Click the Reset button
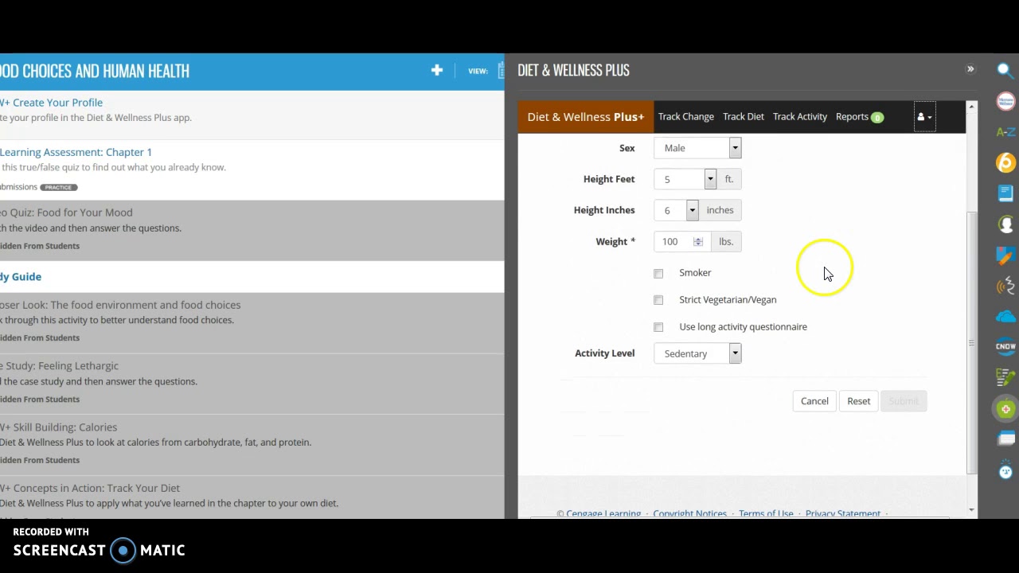 pyautogui.click(x=858, y=401)
